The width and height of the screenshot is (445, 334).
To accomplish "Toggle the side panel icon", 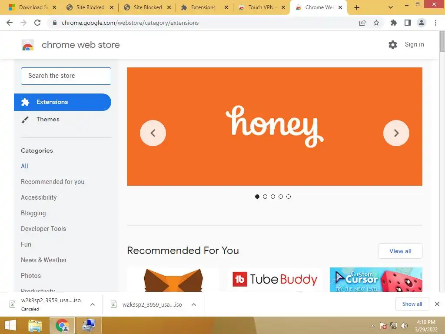I will point(408,23).
